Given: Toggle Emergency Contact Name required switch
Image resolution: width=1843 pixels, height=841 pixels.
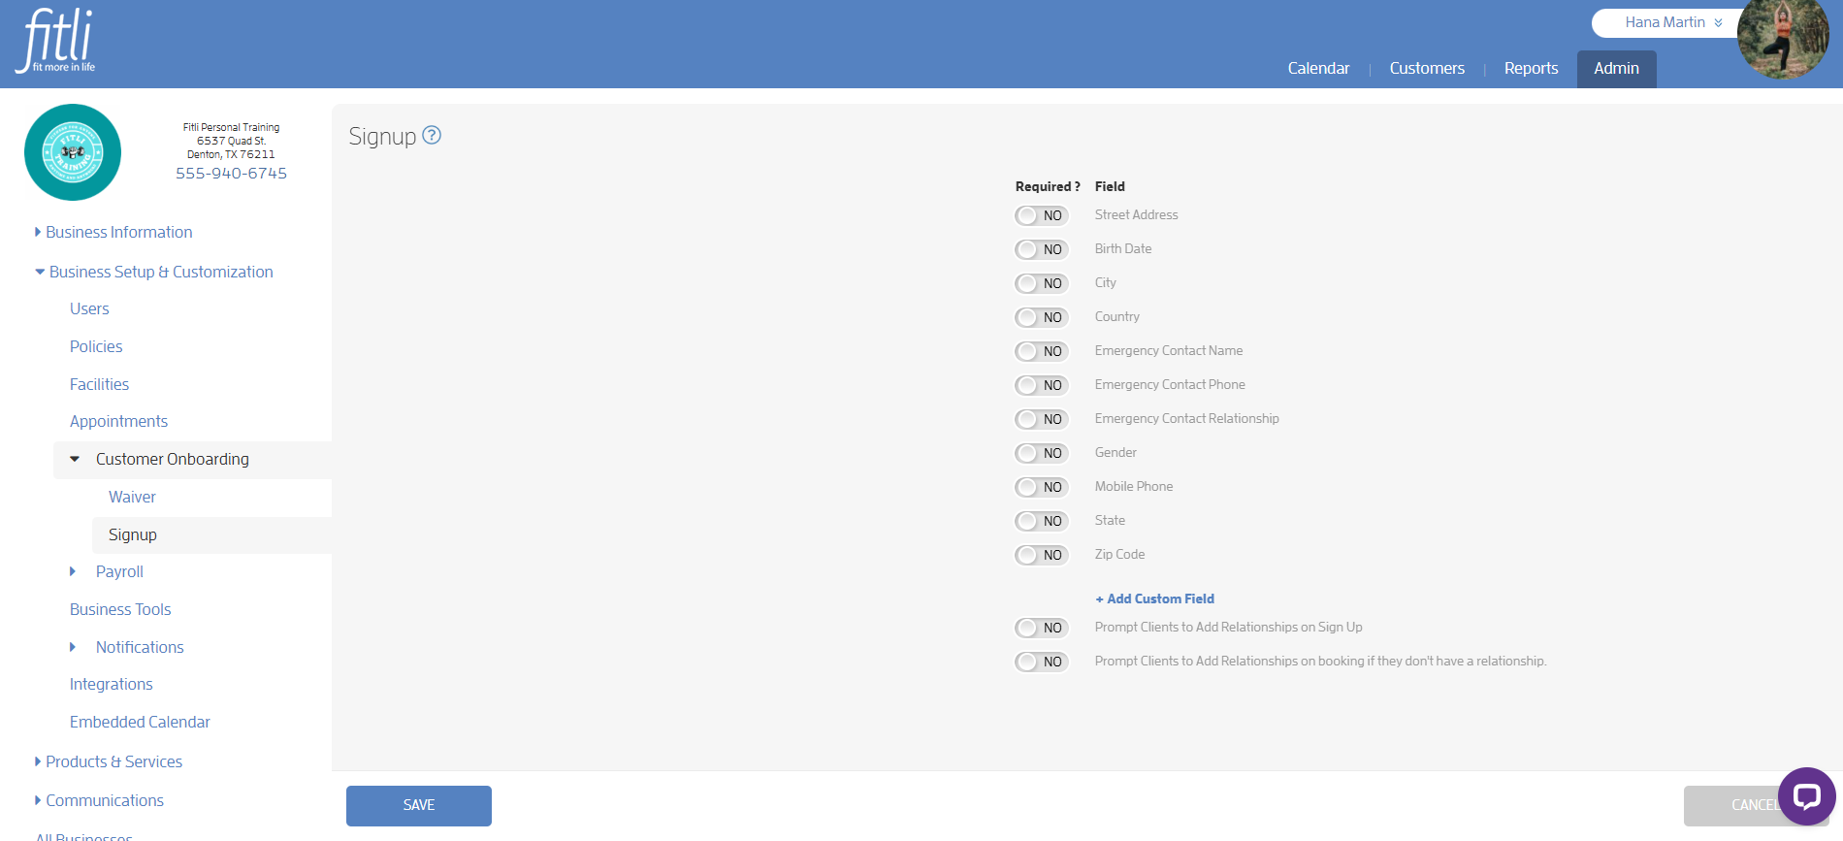Looking at the screenshot, I should 1041,351.
